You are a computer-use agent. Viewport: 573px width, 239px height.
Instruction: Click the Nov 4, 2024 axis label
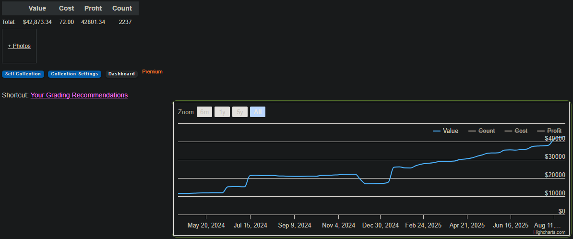coord(338,225)
